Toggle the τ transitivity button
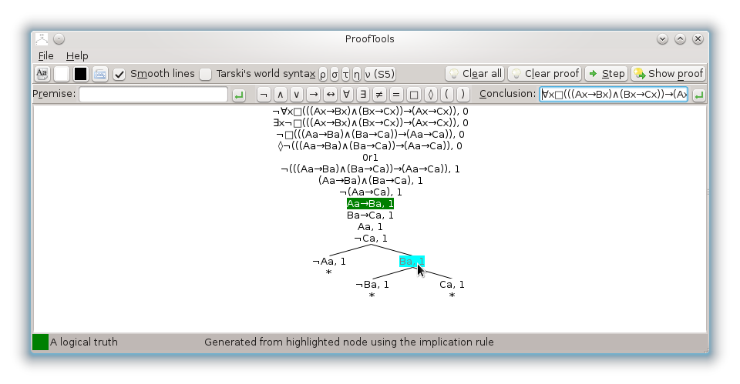This screenshot has width=740, height=384. (345, 74)
